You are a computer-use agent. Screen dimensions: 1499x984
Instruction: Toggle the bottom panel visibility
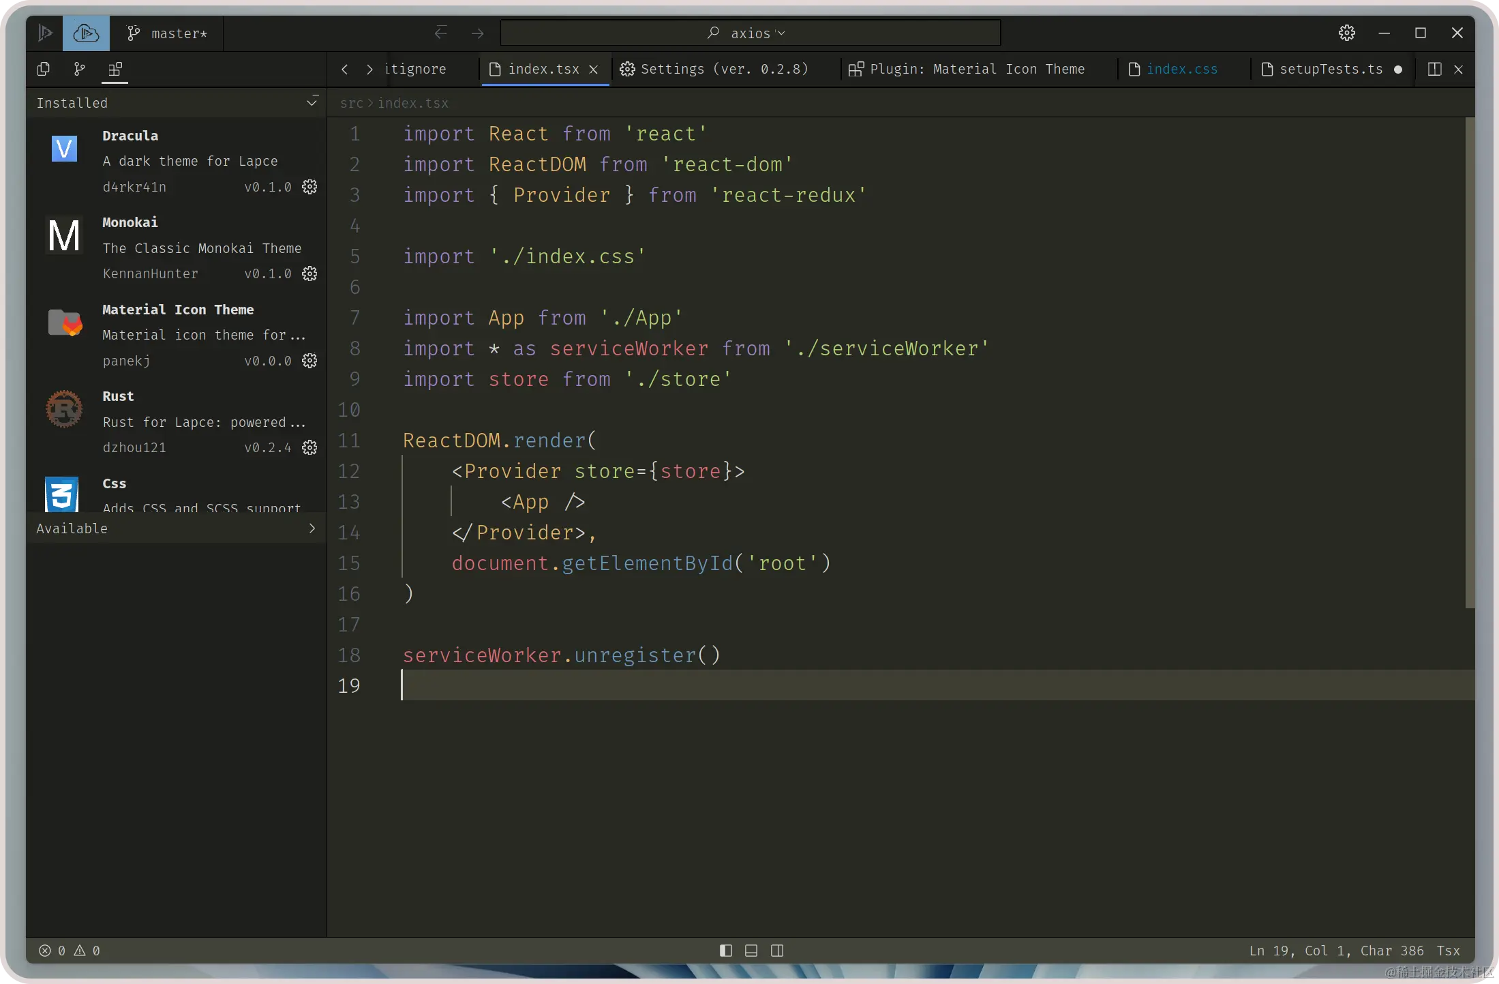[751, 951]
